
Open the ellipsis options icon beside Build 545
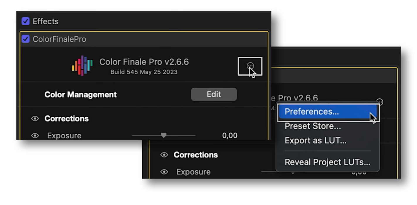tap(250, 66)
